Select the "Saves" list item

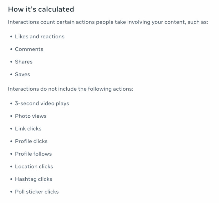(23, 74)
